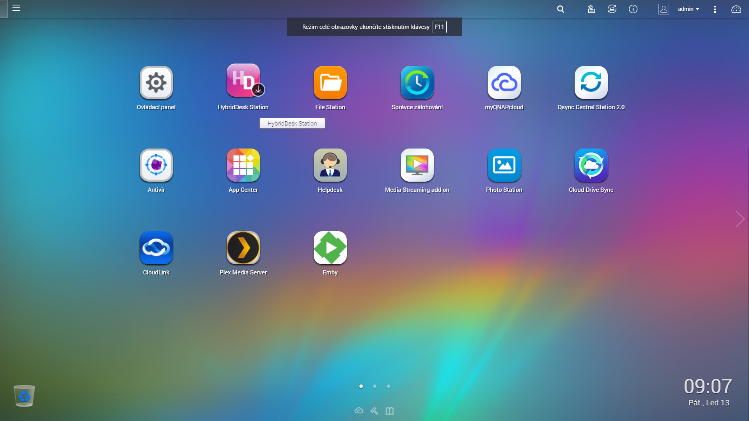This screenshot has width=749, height=421.
Task: Open the resource monitor dashboard gauge
Action: coord(736,9)
